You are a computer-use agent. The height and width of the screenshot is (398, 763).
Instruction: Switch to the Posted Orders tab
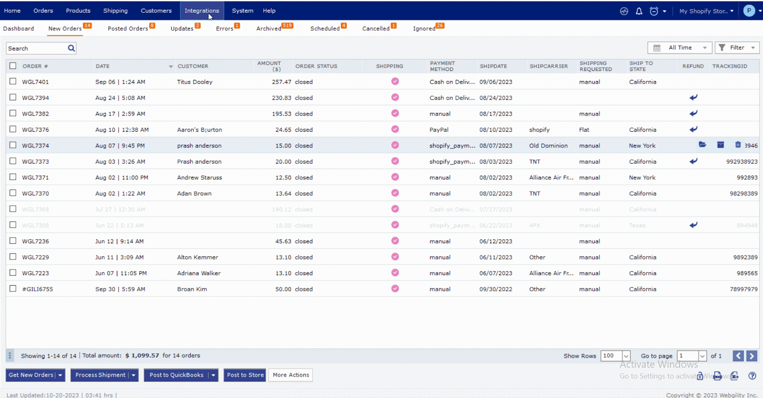point(128,29)
